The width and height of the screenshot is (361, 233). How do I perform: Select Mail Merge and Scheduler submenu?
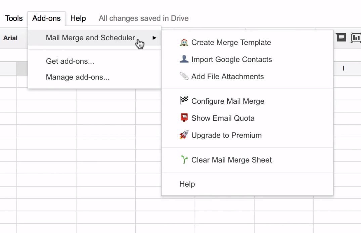[x=94, y=38]
